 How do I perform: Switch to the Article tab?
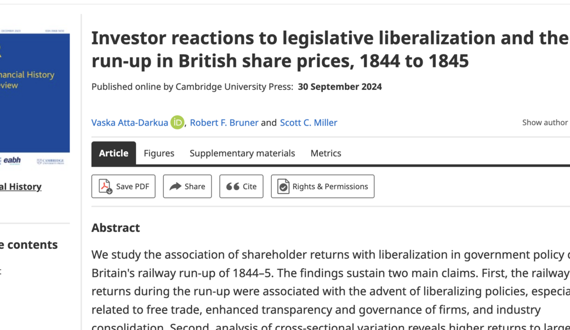113,153
